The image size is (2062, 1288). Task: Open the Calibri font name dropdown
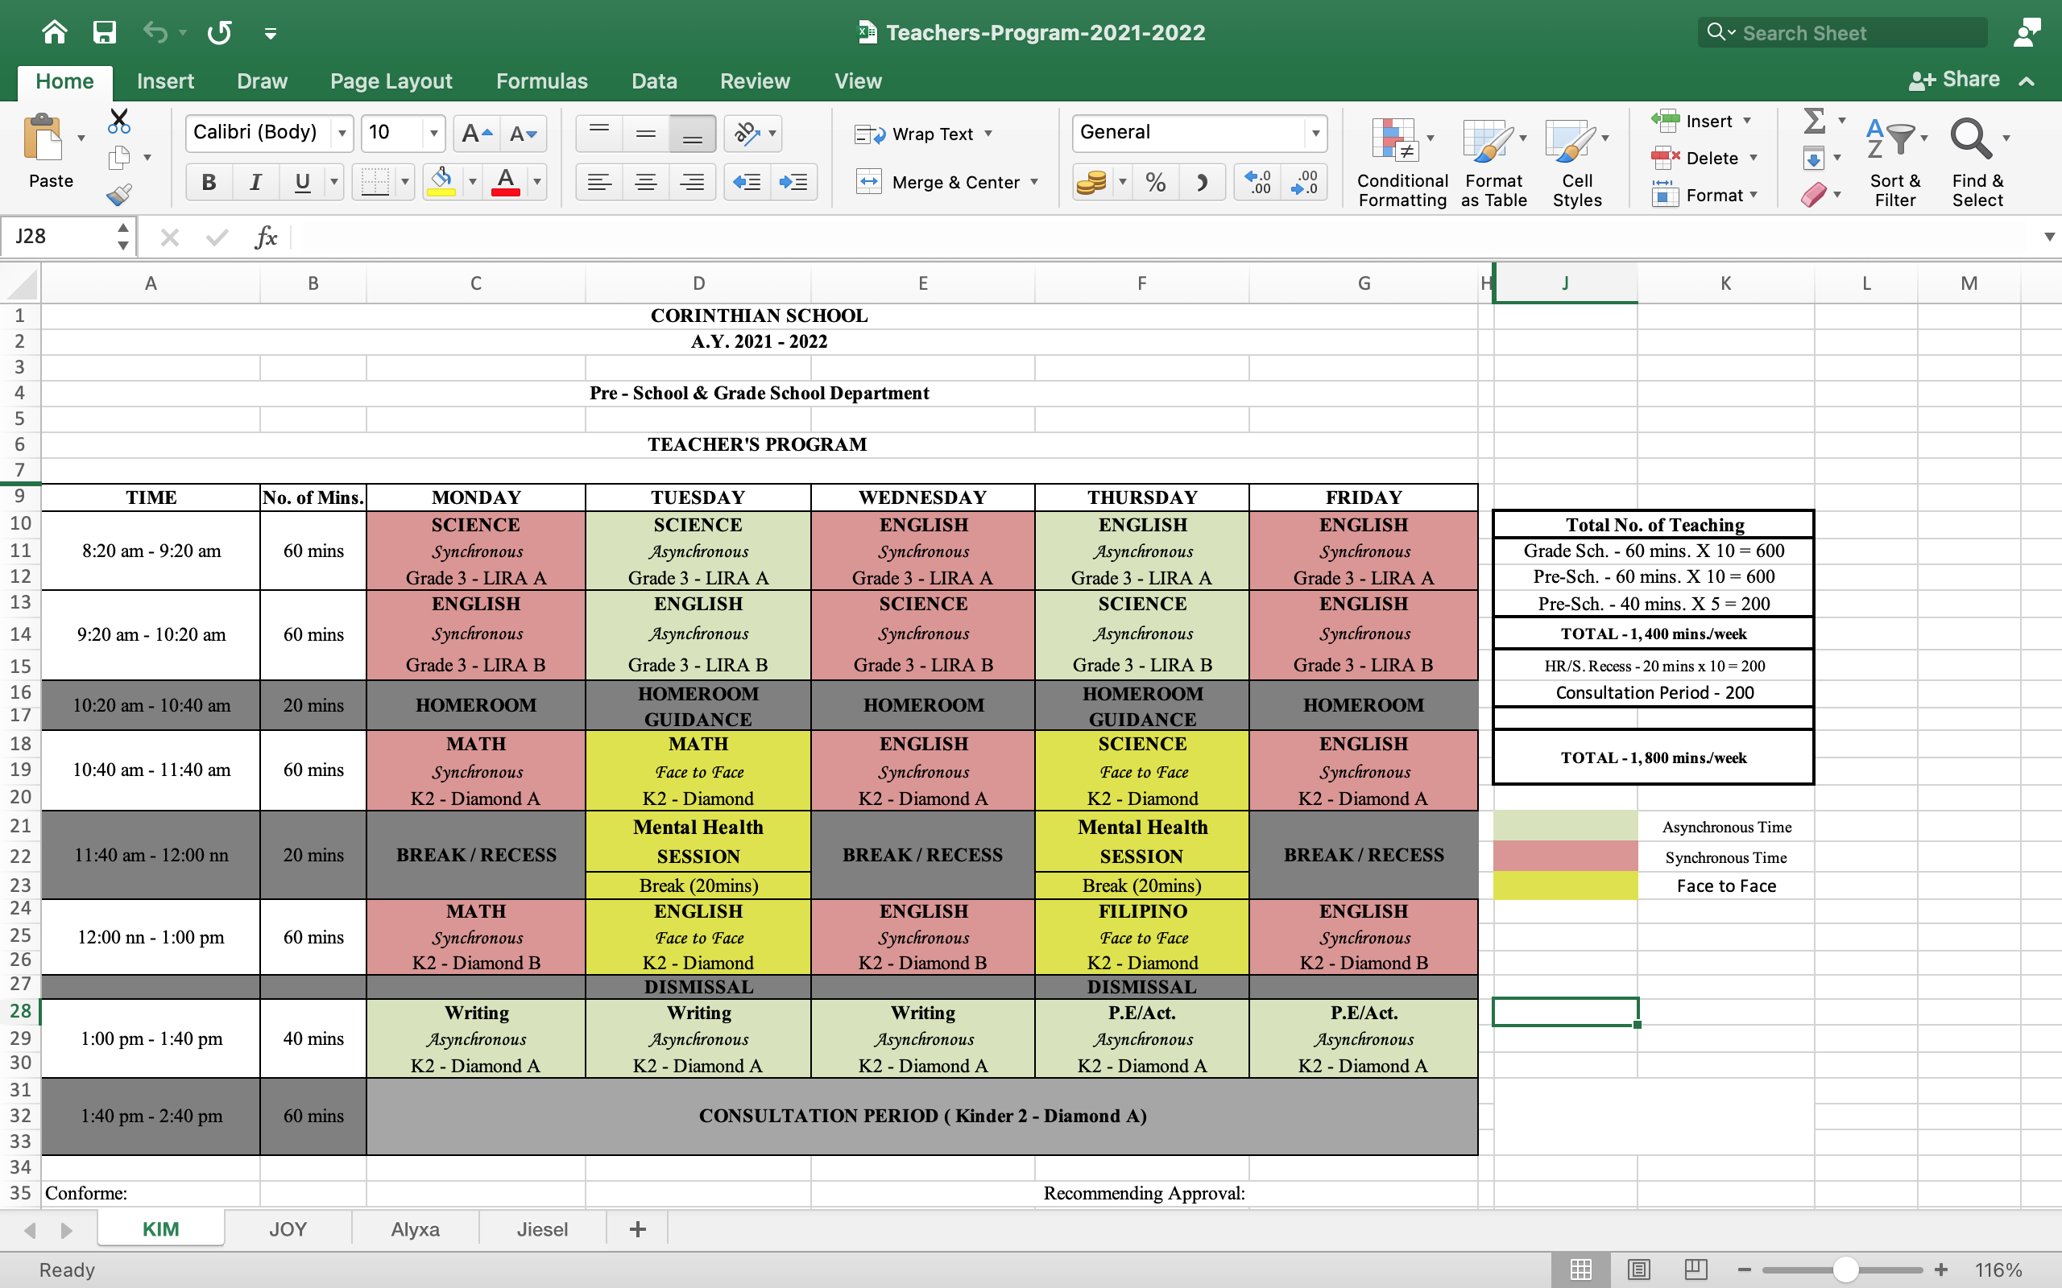[x=342, y=134]
